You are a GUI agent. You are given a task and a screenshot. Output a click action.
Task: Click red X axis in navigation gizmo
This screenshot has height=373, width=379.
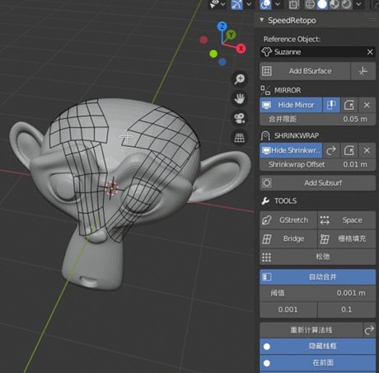click(x=241, y=49)
